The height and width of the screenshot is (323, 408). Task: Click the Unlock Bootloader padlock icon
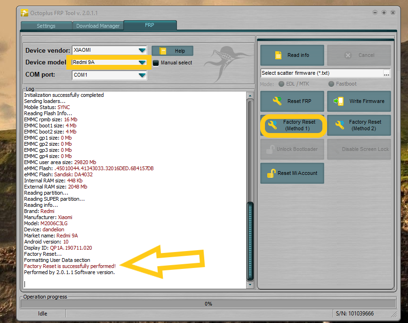point(270,150)
